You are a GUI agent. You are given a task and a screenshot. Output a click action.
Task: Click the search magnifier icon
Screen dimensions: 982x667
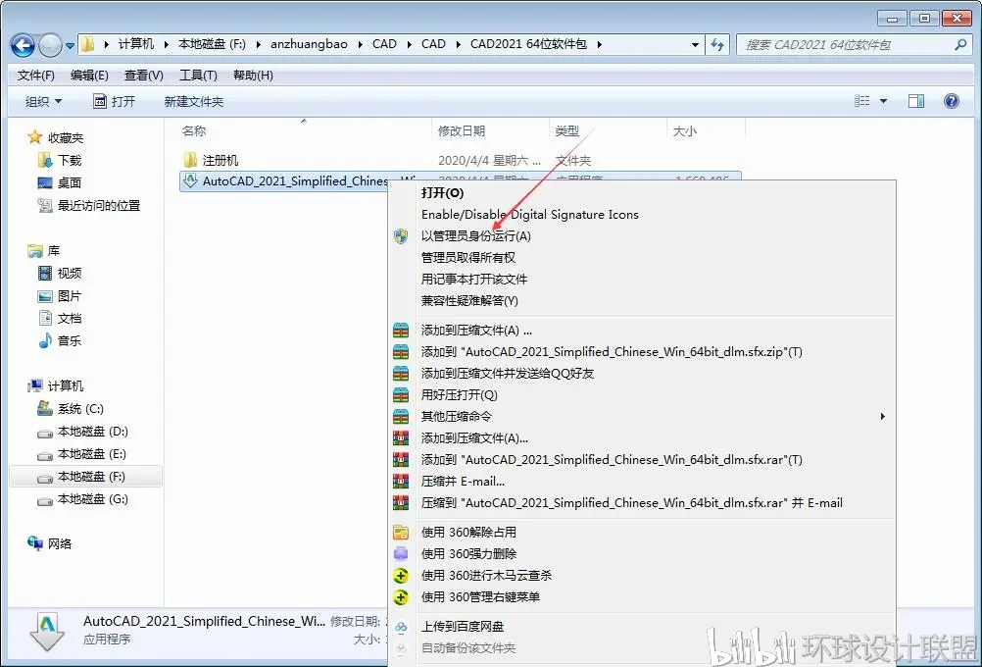960,44
